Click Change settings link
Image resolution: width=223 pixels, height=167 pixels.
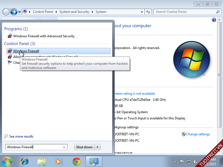(x=198, y=134)
